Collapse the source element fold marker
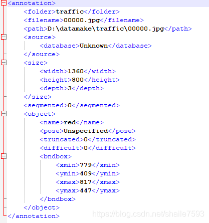209x223 pixels. click(x=4, y=37)
